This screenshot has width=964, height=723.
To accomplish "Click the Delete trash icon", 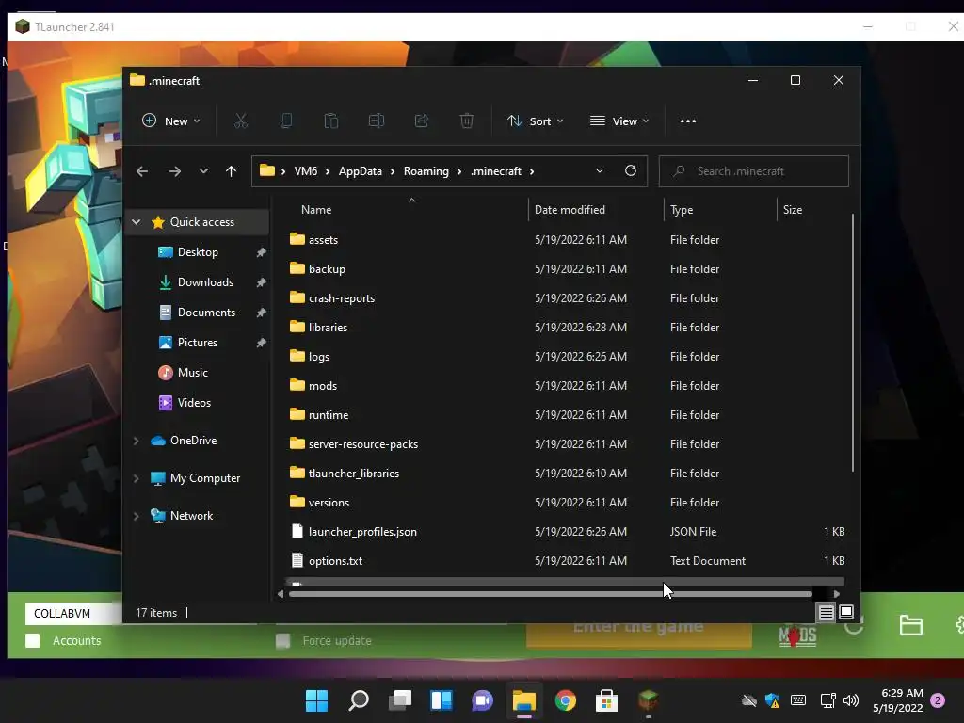I will [467, 121].
